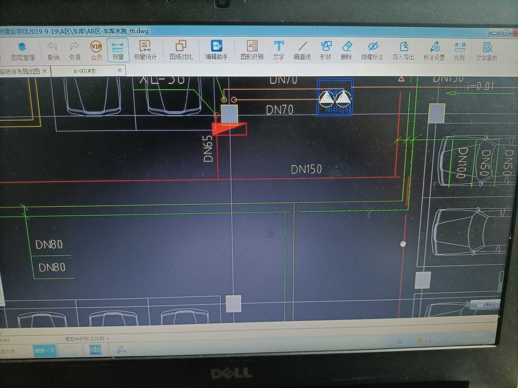Screen dimensions: 518x388
Task: Open 测量统计 measurement statistics
Action: 145,50
